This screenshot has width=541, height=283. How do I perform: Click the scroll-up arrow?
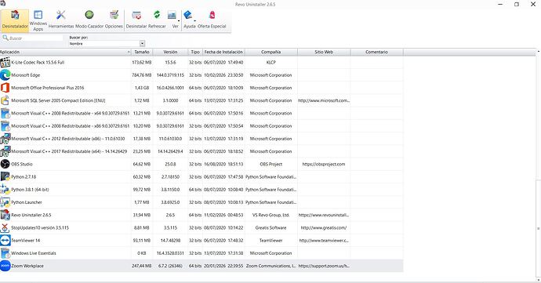538,52
